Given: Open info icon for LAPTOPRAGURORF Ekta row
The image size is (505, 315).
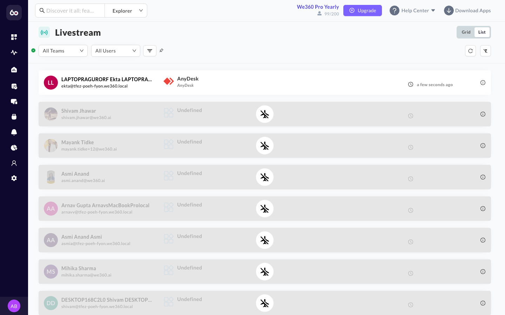Looking at the screenshot, I should [483, 83].
